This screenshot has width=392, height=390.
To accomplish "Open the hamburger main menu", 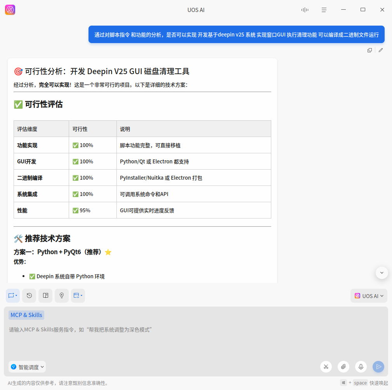I will click(324, 10).
